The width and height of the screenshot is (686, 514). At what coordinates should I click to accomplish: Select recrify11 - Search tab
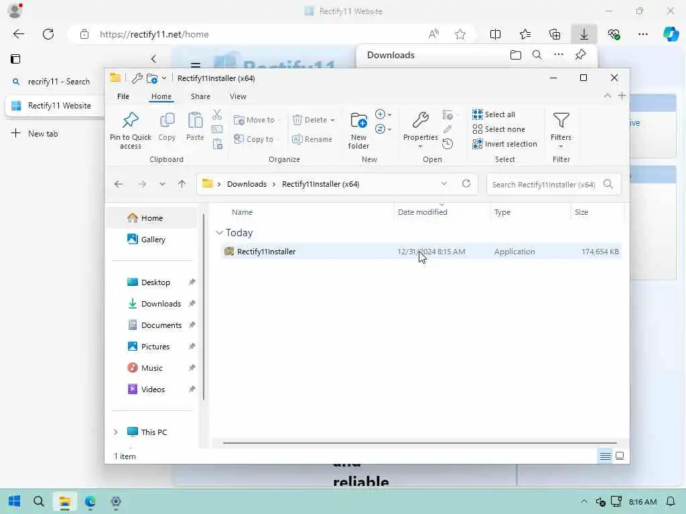coord(54,81)
